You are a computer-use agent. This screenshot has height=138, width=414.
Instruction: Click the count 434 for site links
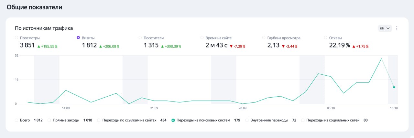coord(163,120)
